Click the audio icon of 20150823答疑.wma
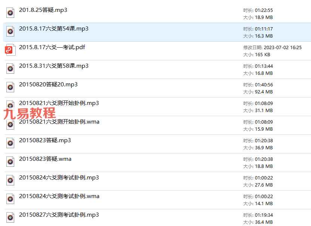Screen dimensions: 311x226 pos(10,162)
